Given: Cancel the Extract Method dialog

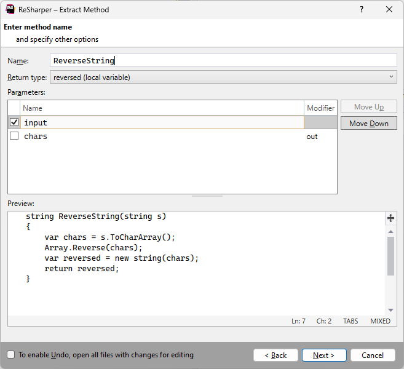Looking at the screenshot, I should click(x=373, y=355).
